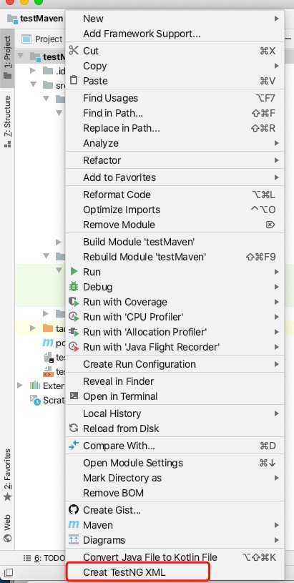This screenshot has width=294, height=583.
Task: Collapse the testMaven project tree node
Action: tap(21, 57)
